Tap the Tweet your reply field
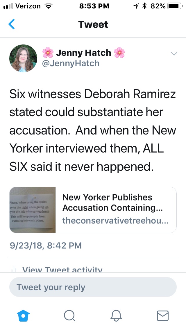Image resolution: width=186 pixels, height=330 pixels. (93, 288)
